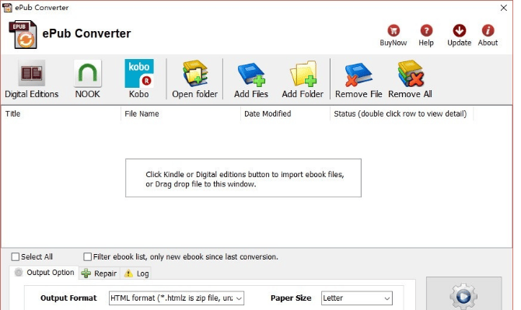Switch to the Output Option tab
Screen dimensions: 521x310
[44, 273]
